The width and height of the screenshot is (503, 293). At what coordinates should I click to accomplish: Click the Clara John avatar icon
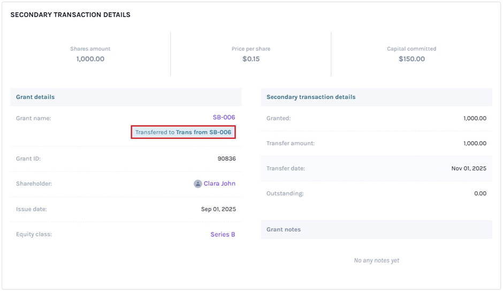[198, 184]
